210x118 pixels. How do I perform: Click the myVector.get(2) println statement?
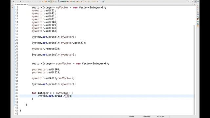(59, 43)
